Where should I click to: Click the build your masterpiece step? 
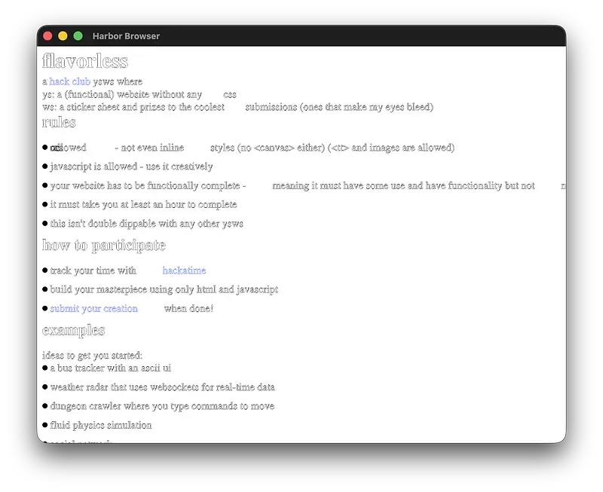click(164, 289)
